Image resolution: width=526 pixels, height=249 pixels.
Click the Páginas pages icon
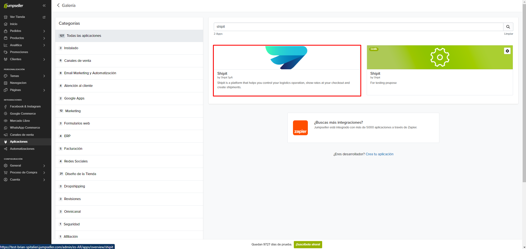point(6,90)
